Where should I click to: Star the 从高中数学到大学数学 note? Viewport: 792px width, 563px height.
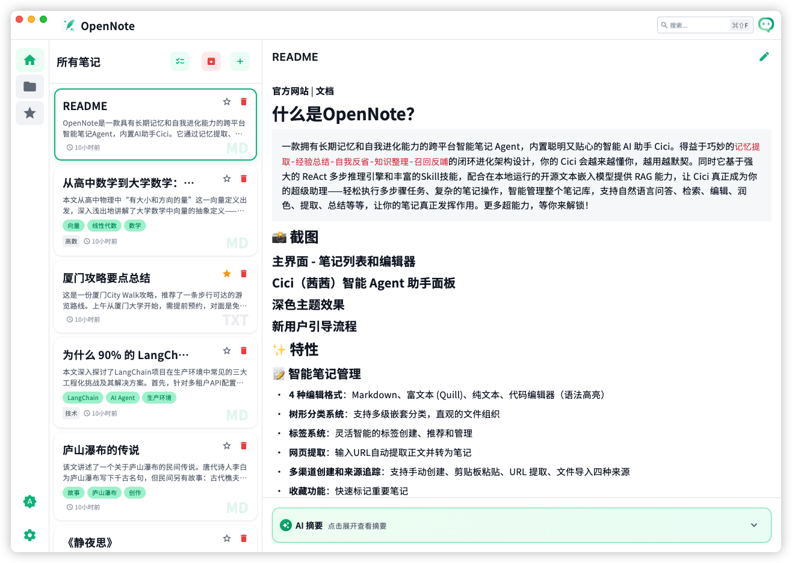(x=227, y=179)
